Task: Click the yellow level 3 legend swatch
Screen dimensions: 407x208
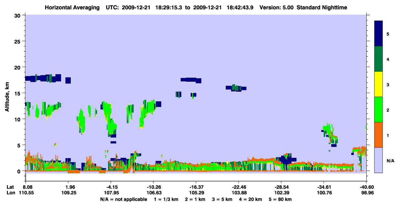Action: click(x=379, y=84)
